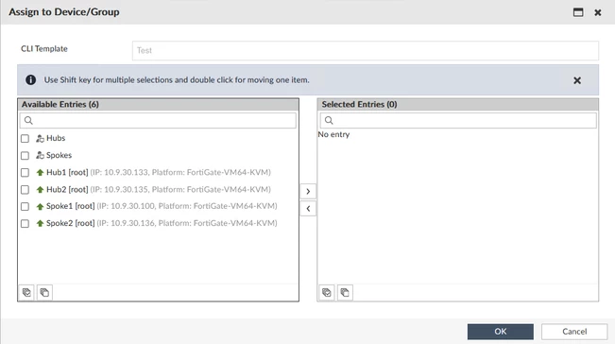
Task: Click the CLI Template field showing Test
Action: click(366, 51)
